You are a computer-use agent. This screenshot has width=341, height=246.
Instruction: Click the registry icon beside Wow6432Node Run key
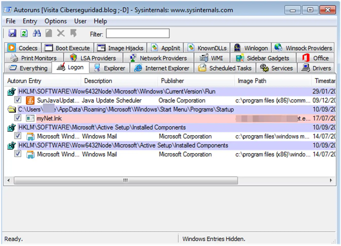point(11,92)
